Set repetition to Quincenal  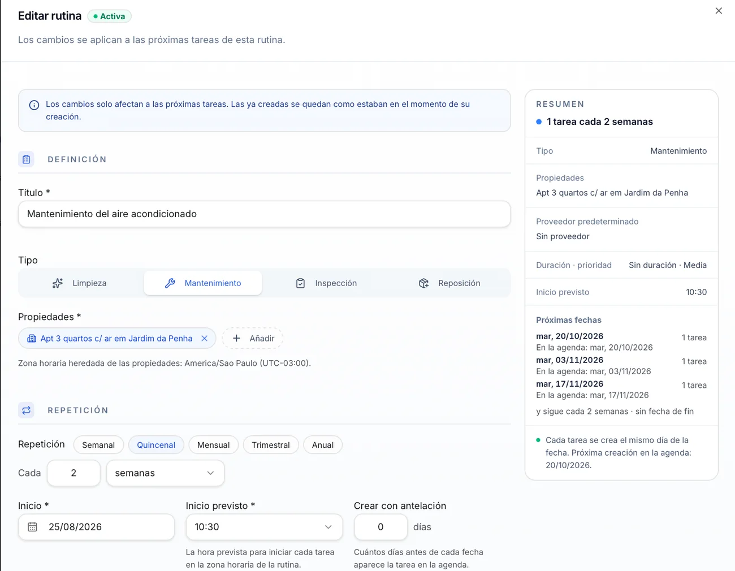point(156,445)
